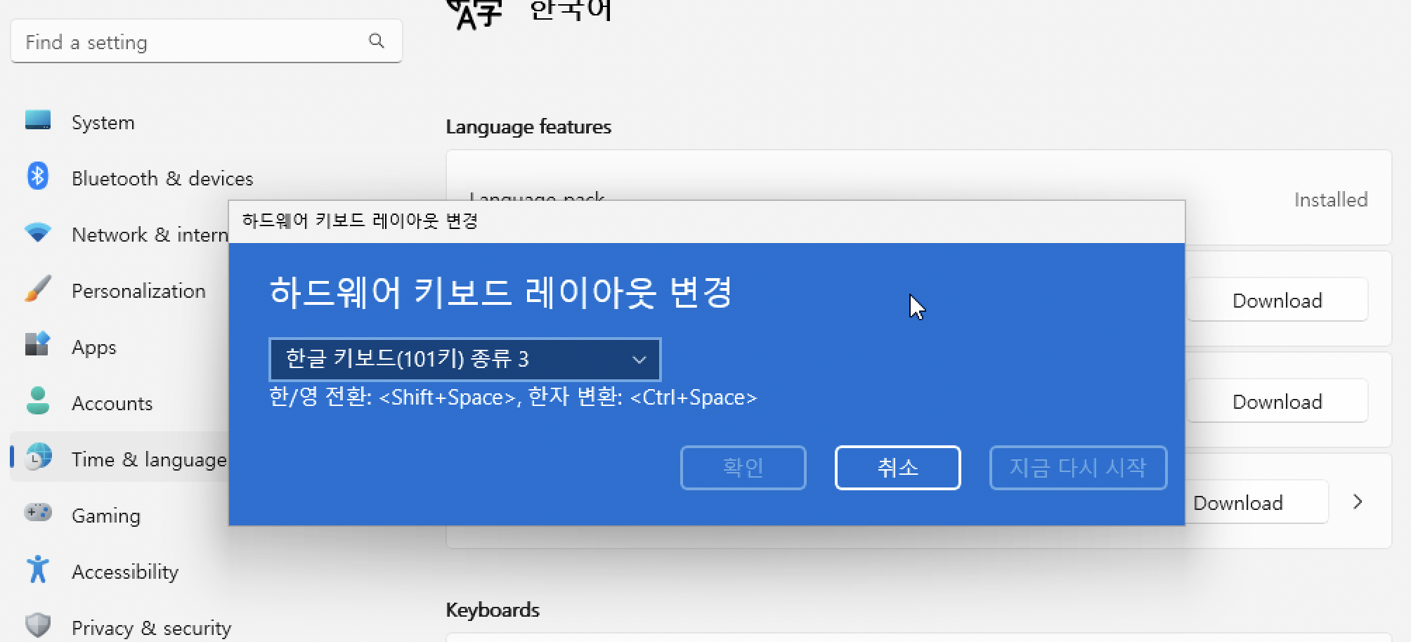The width and height of the screenshot is (1411, 642).
Task: Click the Download button beside the chevron
Action: (1238, 502)
